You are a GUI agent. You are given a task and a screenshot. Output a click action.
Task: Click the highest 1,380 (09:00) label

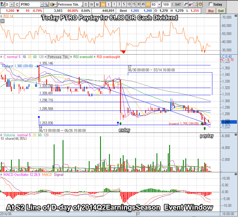(x=18, y=66)
